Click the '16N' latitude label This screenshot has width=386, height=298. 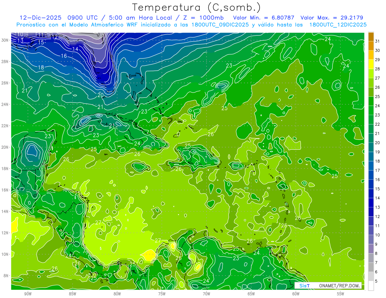pyautogui.click(x=5, y=190)
